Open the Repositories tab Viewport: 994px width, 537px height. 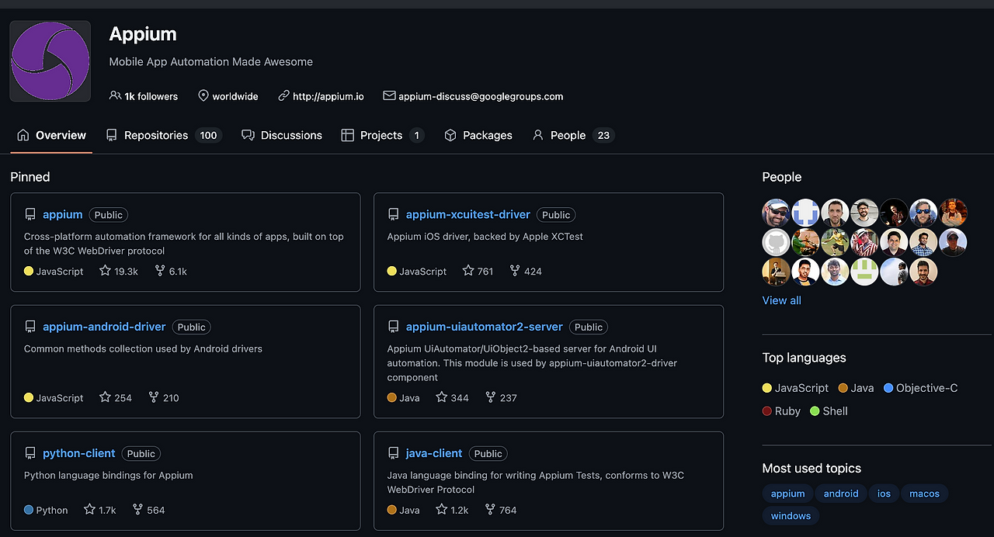coord(164,135)
